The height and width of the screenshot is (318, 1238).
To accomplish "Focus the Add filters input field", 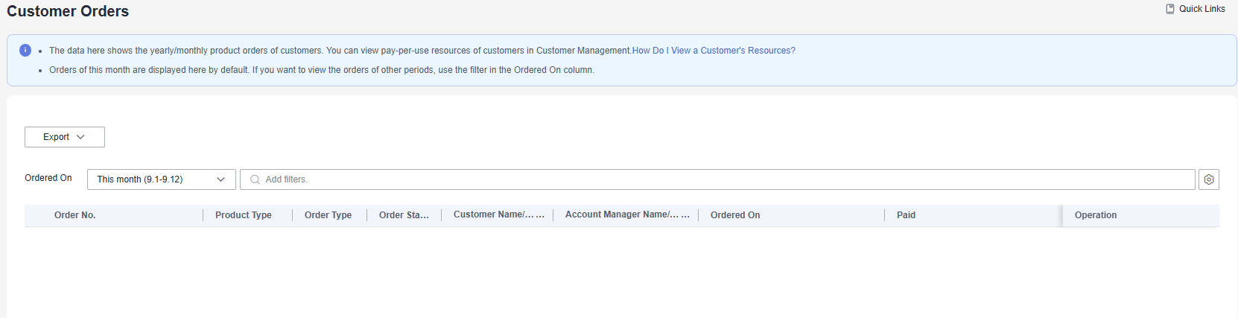I will [717, 179].
